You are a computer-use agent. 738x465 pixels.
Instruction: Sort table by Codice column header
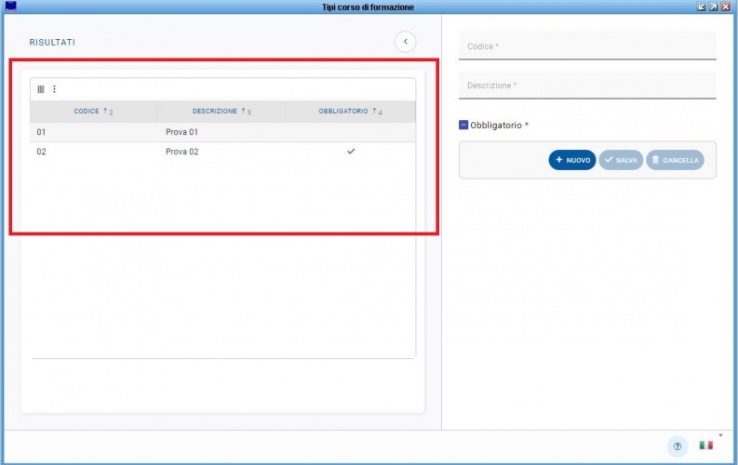click(x=93, y=112)
